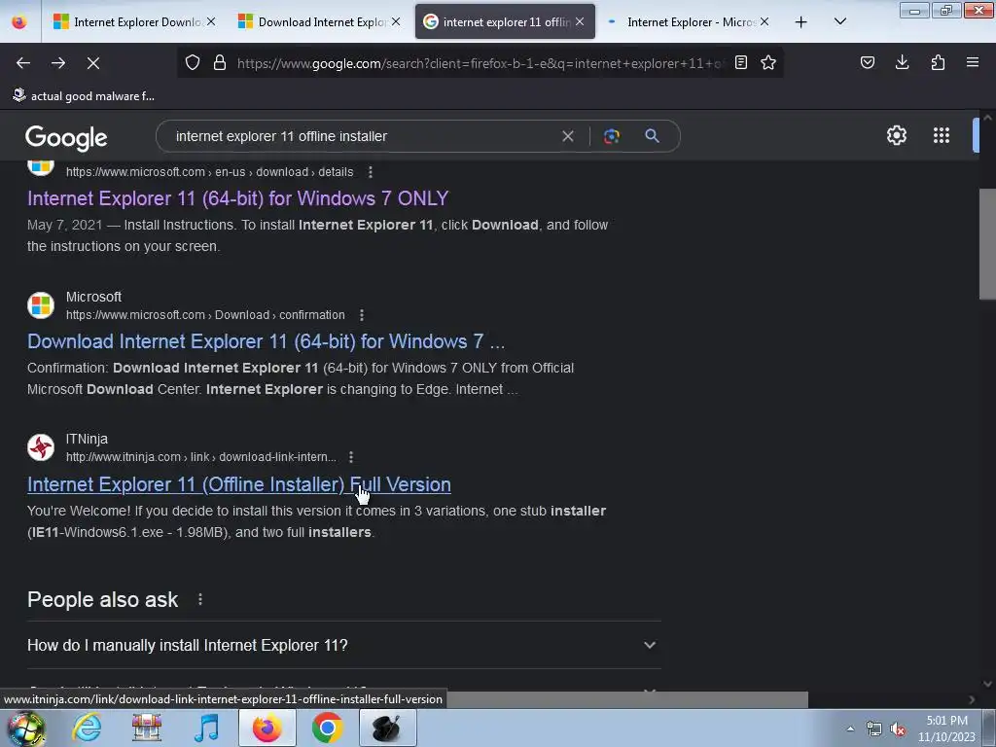Launch Internet Explorer from taskbar
Screen dimensions: 996x747
tap(87, 728)
